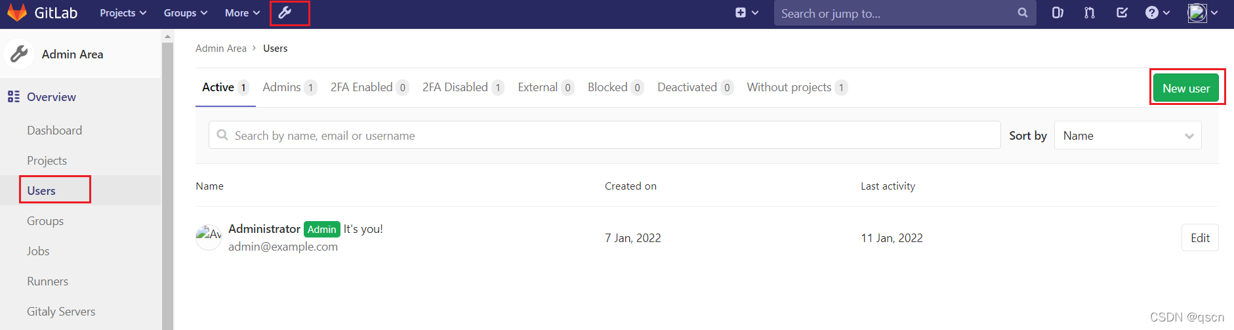Click the Admin Area sidebar title
The width and height of the screenshot is (1234, 330).
pos(72,54)
